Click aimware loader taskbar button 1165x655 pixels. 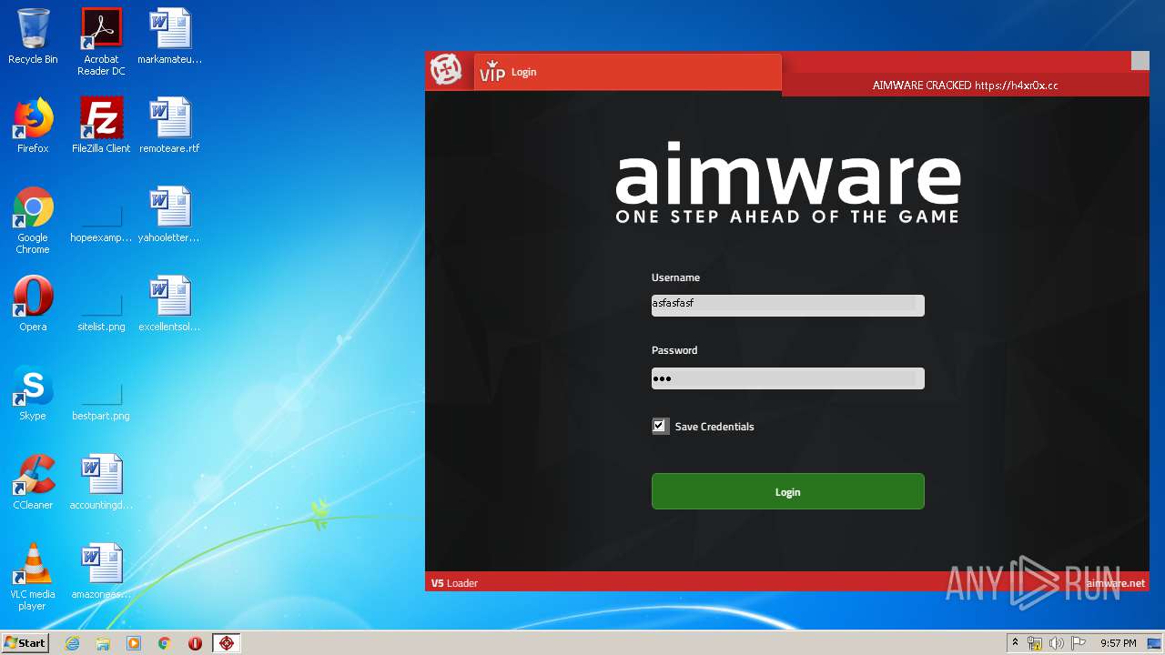(226, 643)
